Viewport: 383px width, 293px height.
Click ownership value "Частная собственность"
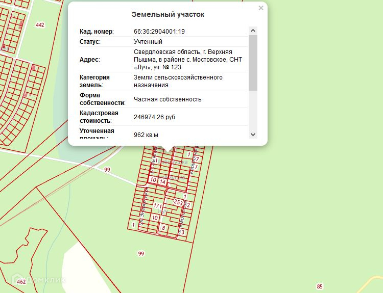pyautogui.click(x=167, y=99)
